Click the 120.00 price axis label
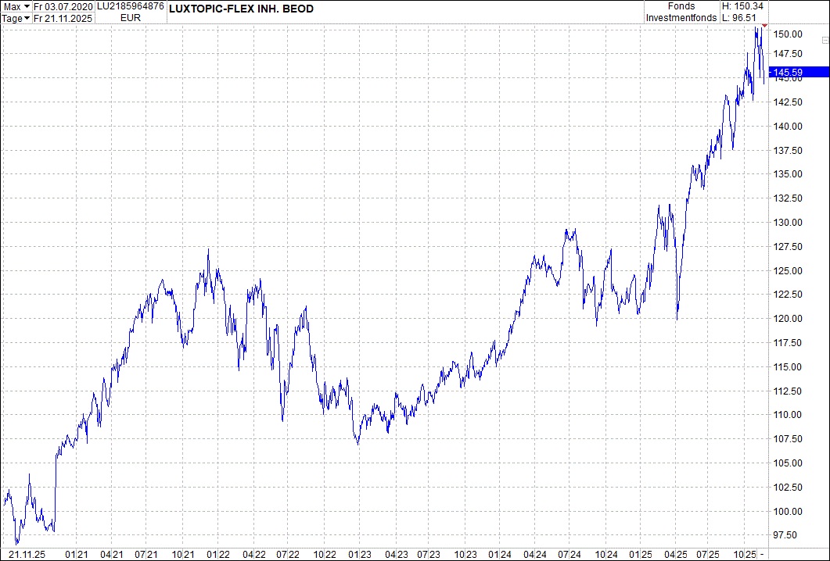Viewport: 830px width, 561px height. pos(788,319)
